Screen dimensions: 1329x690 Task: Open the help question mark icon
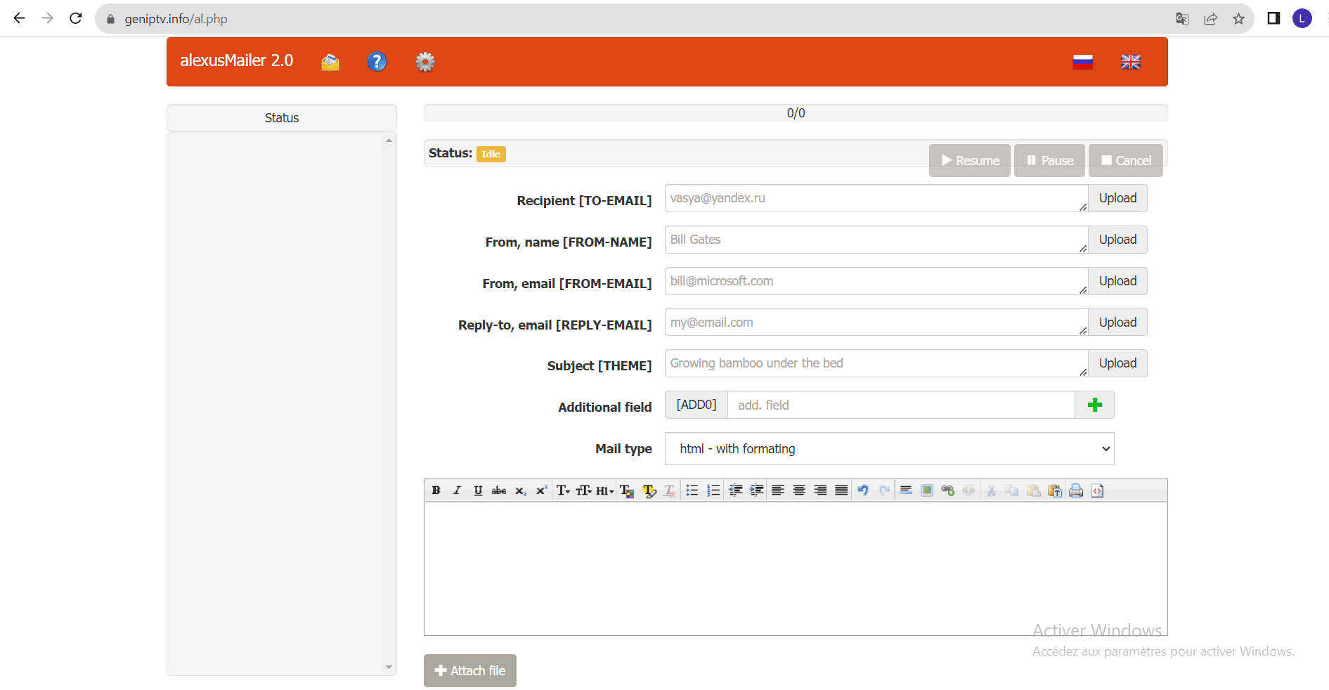click(377, 62)
